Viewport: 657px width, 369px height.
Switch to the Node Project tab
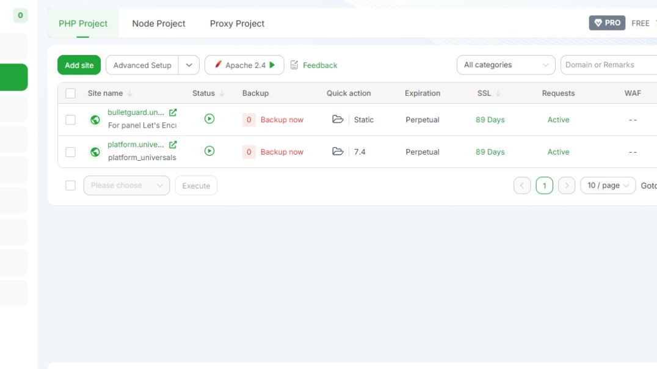point(158,23)
